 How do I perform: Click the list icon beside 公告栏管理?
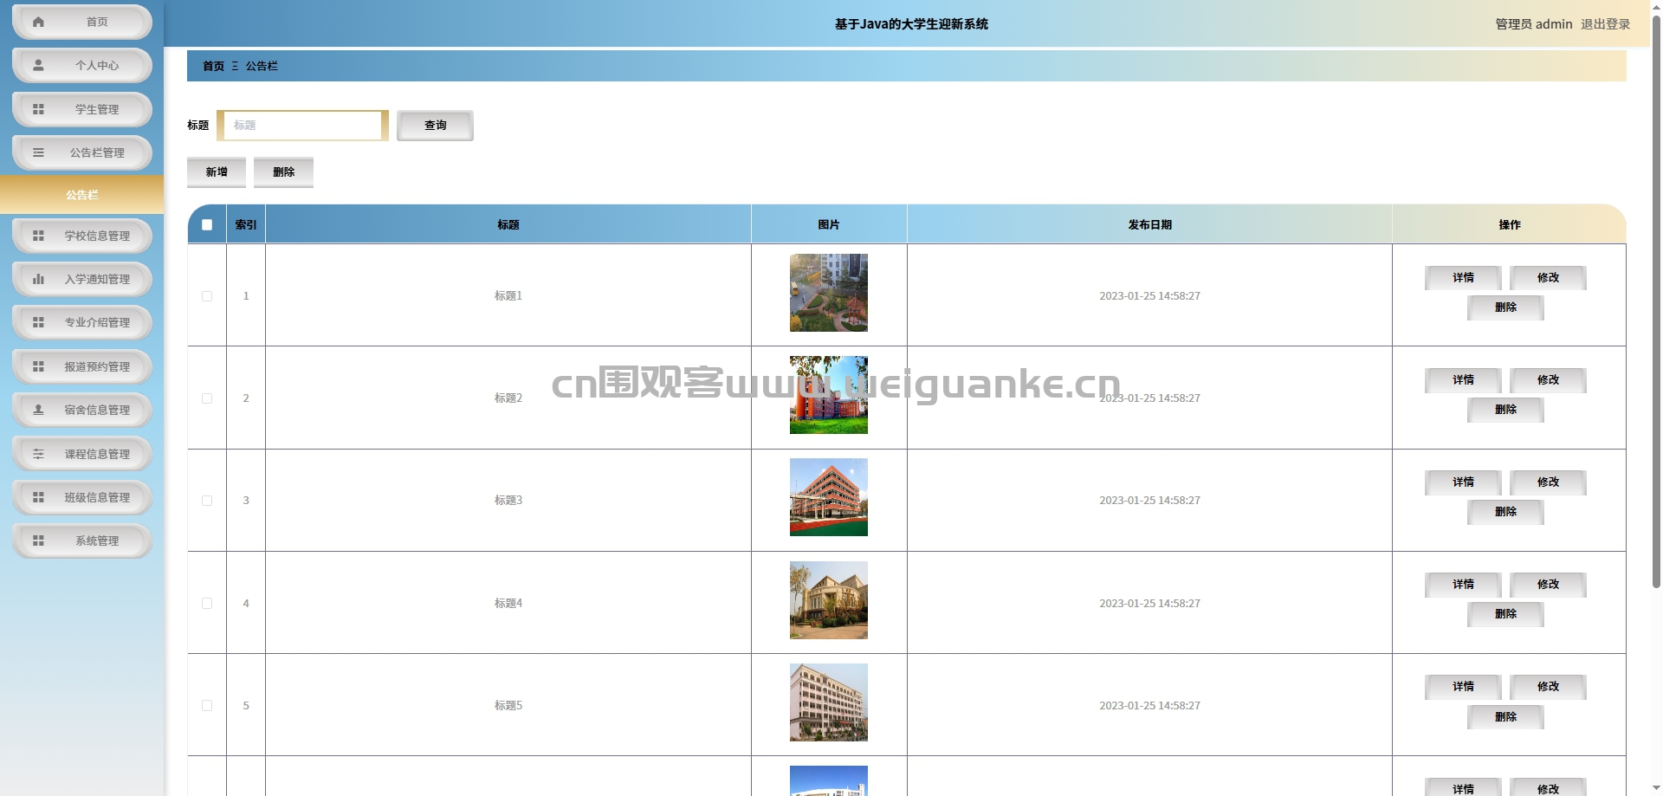[38, 152]
